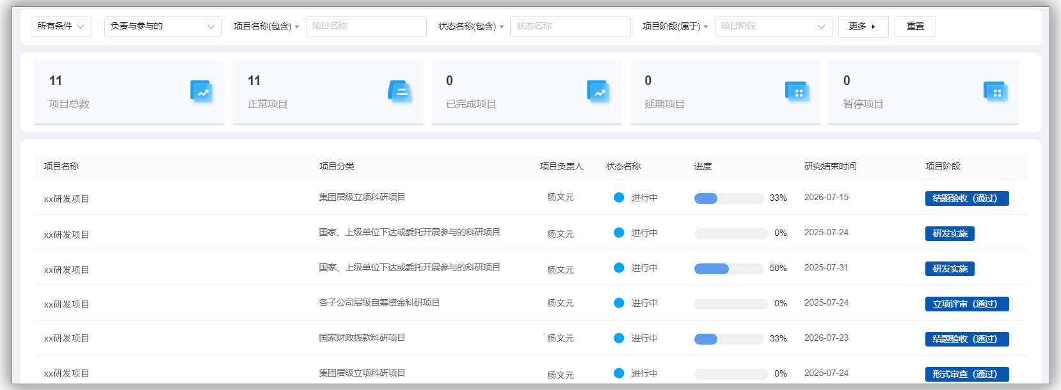Click the status dot in the 2026-07-23 row
Image resolution: width=1061 pixels, height=390 pixels.
[x=619, y=338]
